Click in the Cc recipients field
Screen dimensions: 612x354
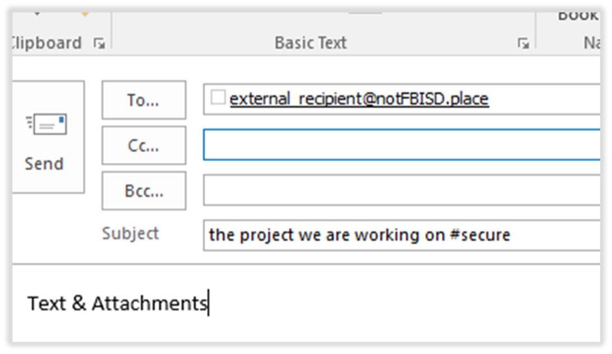pos(401,145)
